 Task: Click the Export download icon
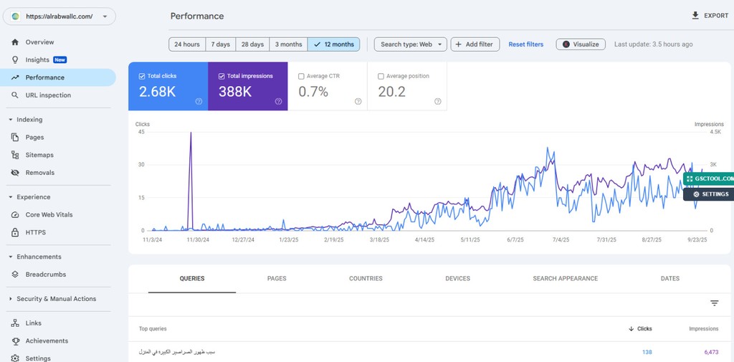pyautogui.click(x=695, y=16)
